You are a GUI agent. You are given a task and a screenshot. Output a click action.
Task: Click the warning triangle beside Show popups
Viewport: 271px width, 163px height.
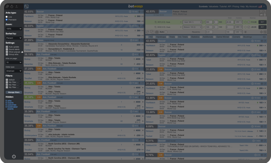[x=22, y=52]
